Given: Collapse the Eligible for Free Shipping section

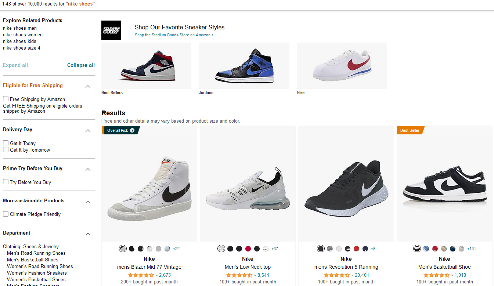Looking at the screenshot, I should point(88,86).
